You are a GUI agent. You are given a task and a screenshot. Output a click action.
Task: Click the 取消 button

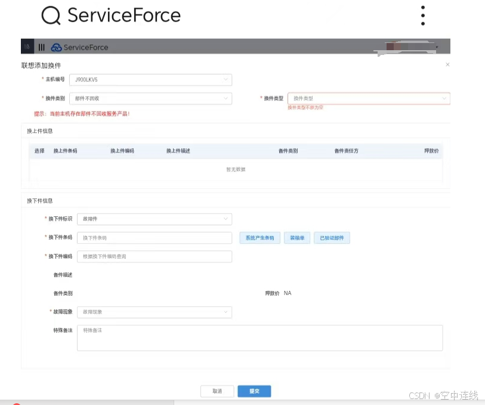pos(217,391)
